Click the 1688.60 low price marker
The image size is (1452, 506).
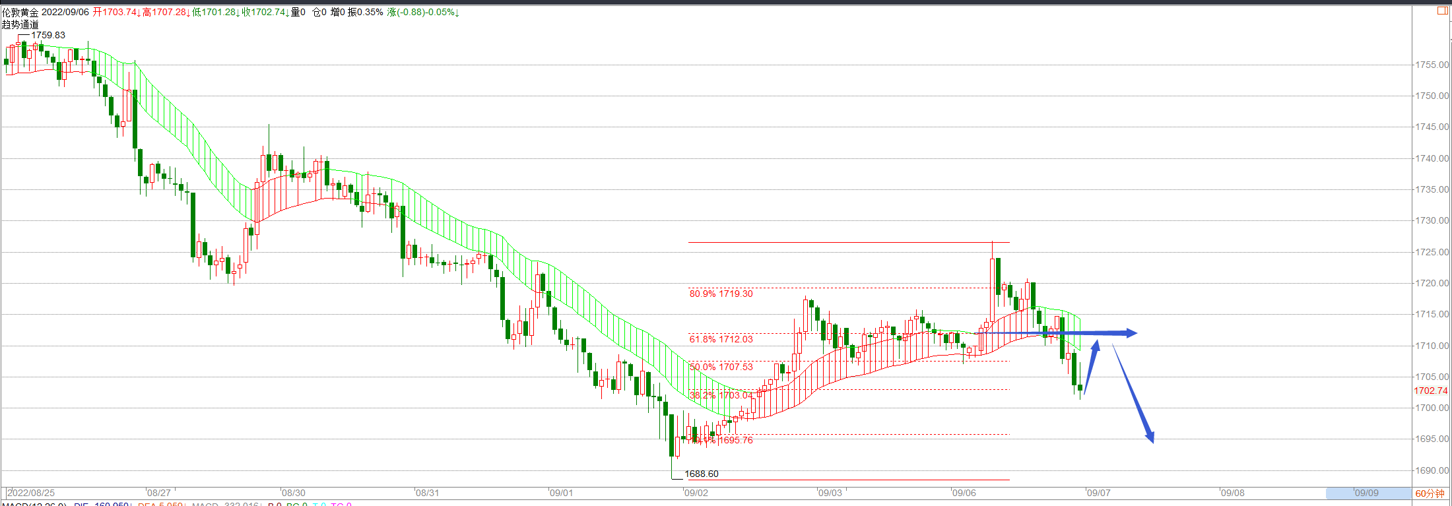pos(702,474)
